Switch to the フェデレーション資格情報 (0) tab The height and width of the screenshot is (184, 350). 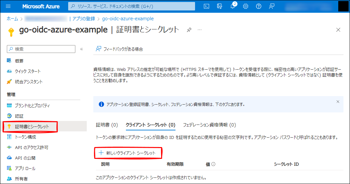209,125
